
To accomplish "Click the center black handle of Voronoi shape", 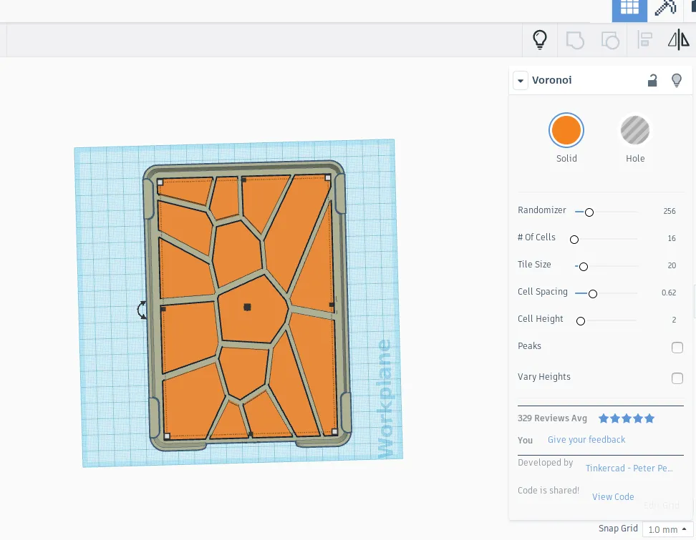I will click(247, 307).
